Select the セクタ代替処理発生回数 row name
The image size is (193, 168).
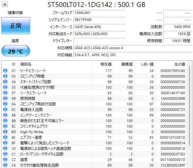point(40,165)
